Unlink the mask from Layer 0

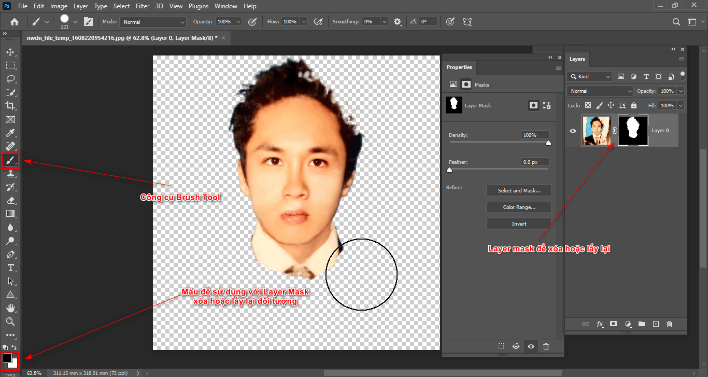pyautogui.click(x=614, y=130)
